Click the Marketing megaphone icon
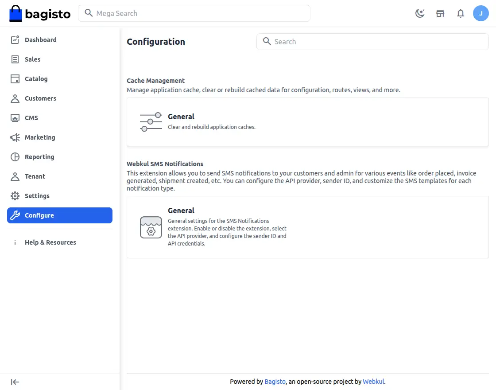 [15, 137]
